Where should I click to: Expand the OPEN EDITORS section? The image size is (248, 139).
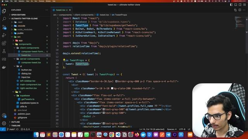29,15
